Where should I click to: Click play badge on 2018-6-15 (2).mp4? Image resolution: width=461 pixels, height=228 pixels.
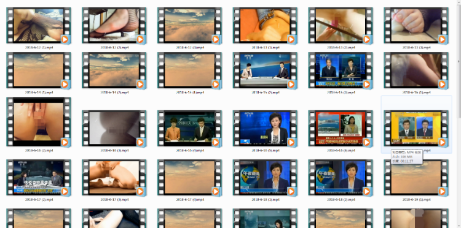tap(291, 85)
